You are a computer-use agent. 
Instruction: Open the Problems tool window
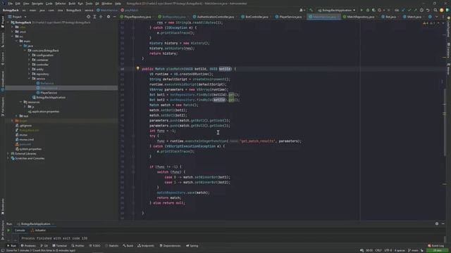point(28,246)
